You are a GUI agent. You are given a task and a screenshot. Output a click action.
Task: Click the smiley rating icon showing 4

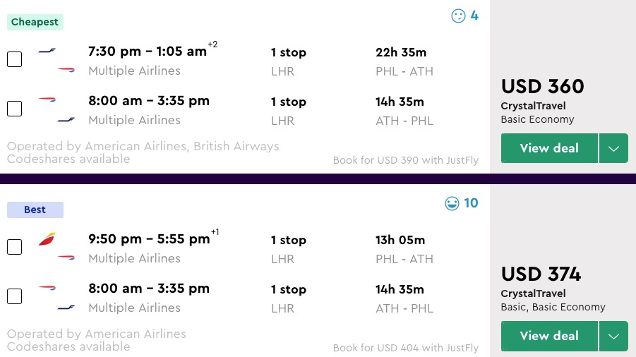[x=459, y=16]
